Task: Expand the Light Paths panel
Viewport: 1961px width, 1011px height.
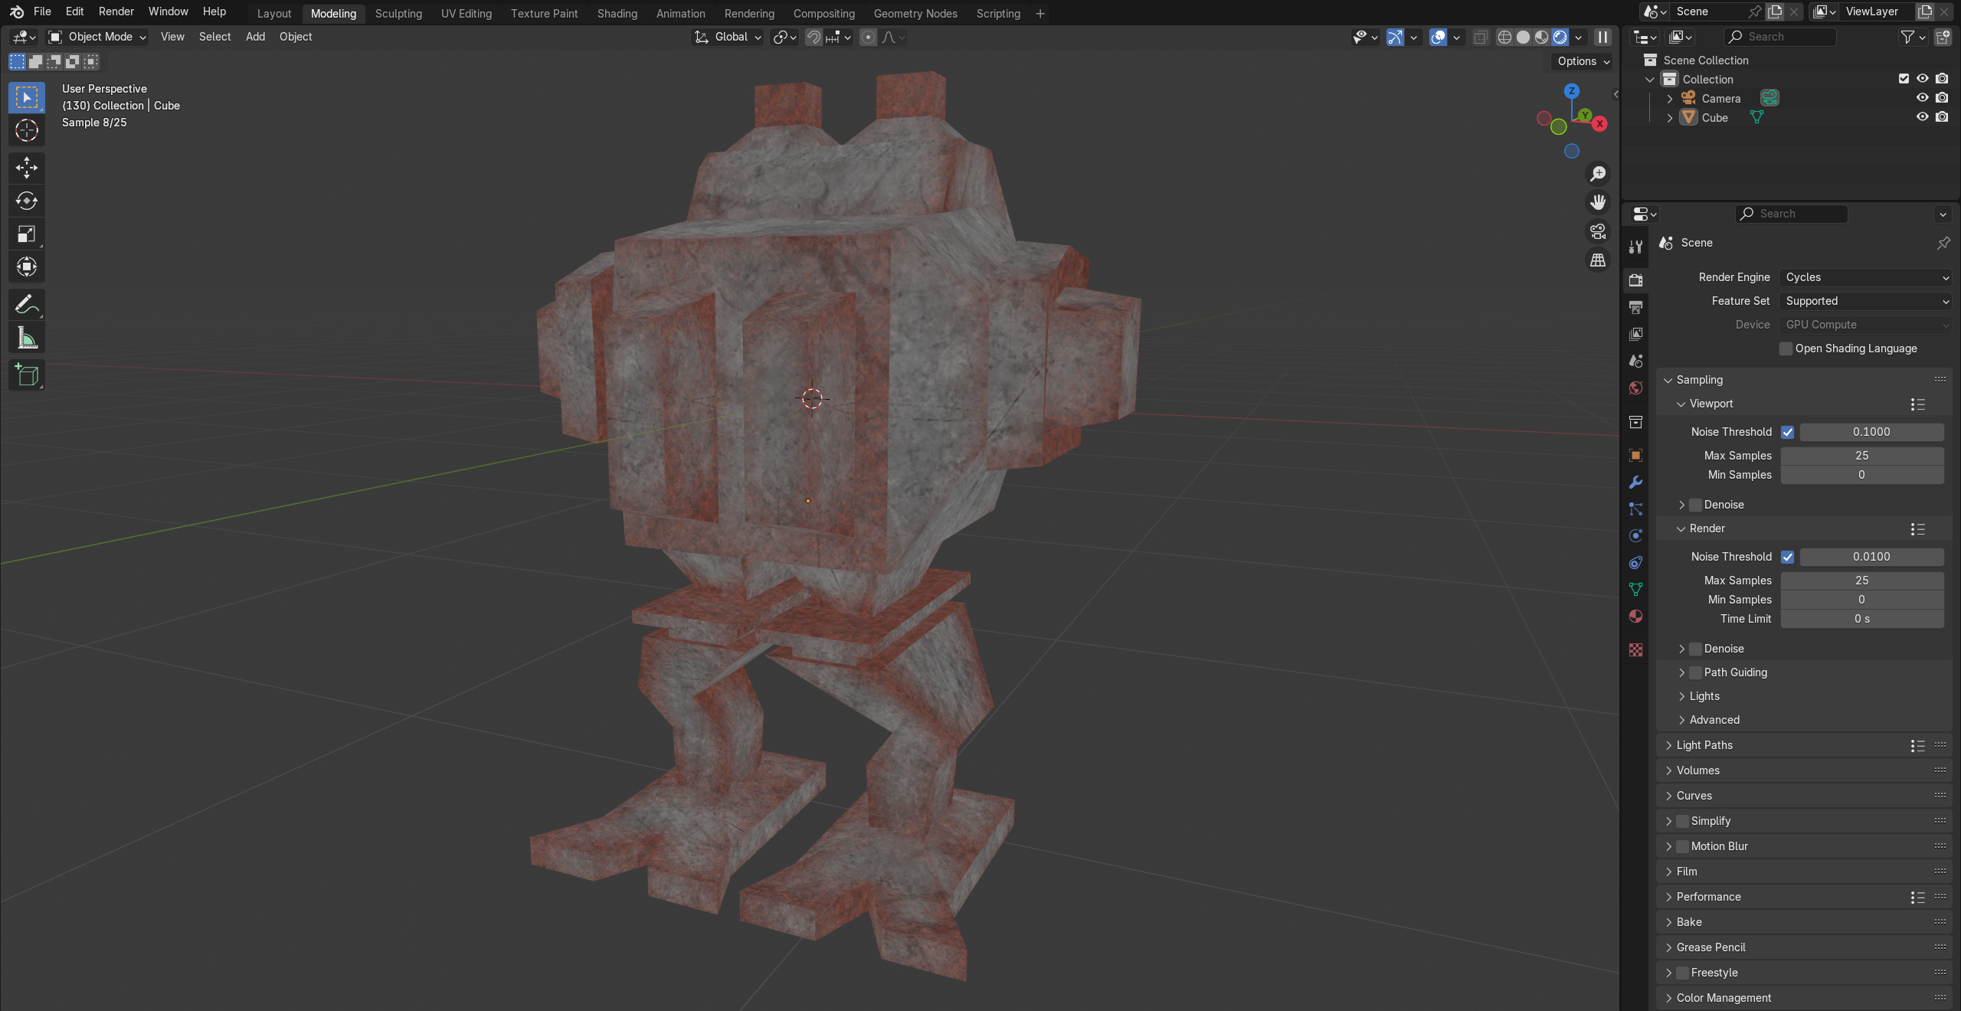Action: (1704, 745)
